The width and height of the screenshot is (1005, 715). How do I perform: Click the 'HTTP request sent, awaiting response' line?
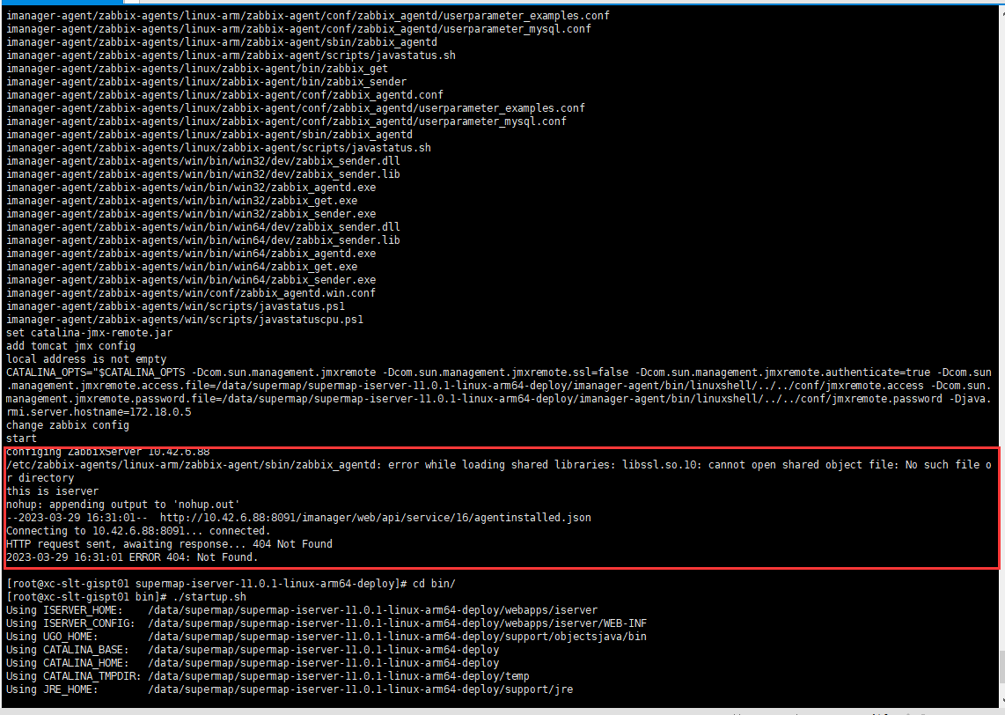pyautogui.click(x=169, y=544)
